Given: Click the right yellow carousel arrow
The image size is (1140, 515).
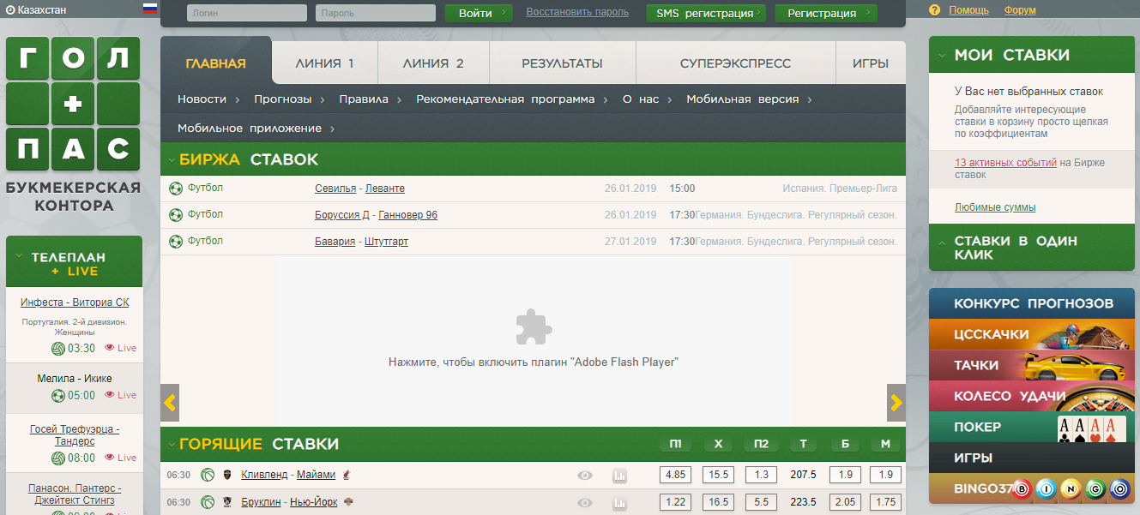Looking at the screenshot, I should (896, 402).
